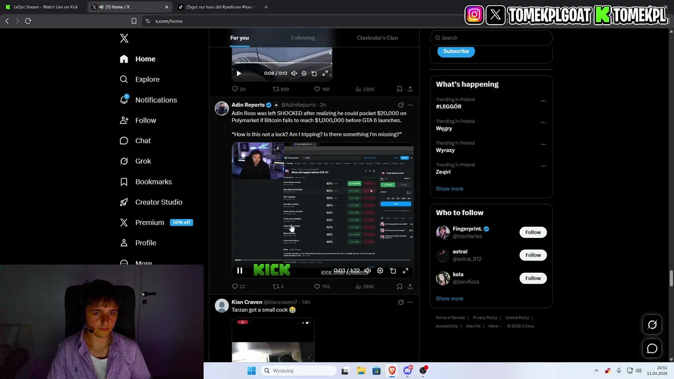Screen dimensions: 674x379
Task: Focus the X search field
Action: [x=491, y=38]
